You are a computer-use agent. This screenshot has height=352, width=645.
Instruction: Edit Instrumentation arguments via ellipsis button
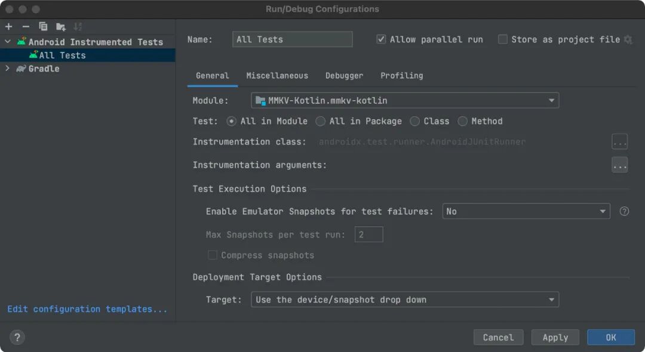click(619, 165)
